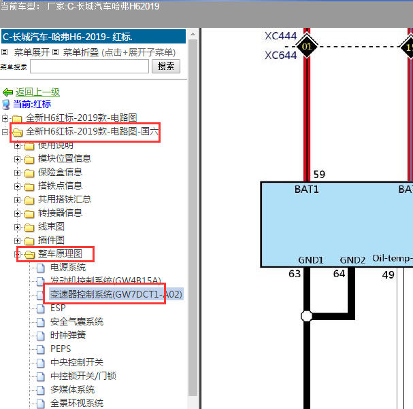Click the 01 diamond connector marker

307,47
